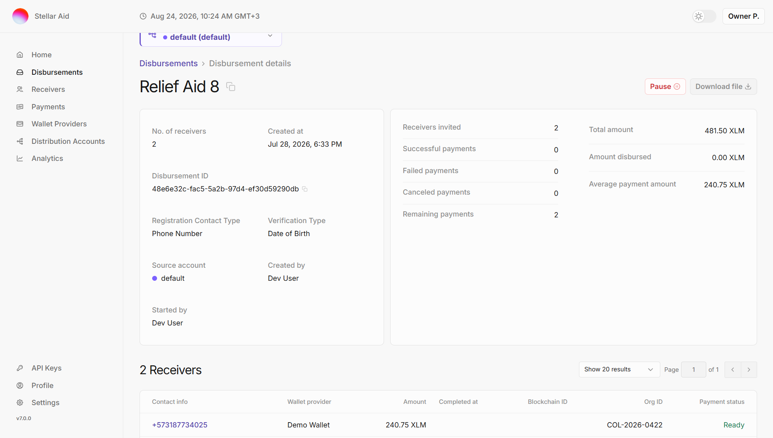The width and height of the screenshot is (773, 438).
Task: Click the Disbursements sidebar icon
Action: click(x=20, y=72)
